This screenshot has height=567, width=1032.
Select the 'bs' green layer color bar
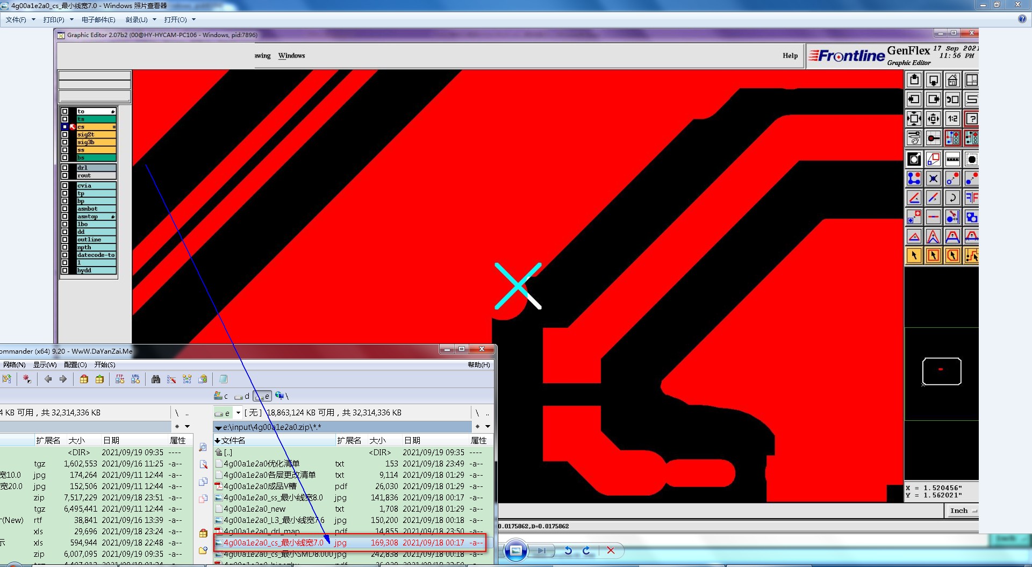tap(96, 157)
